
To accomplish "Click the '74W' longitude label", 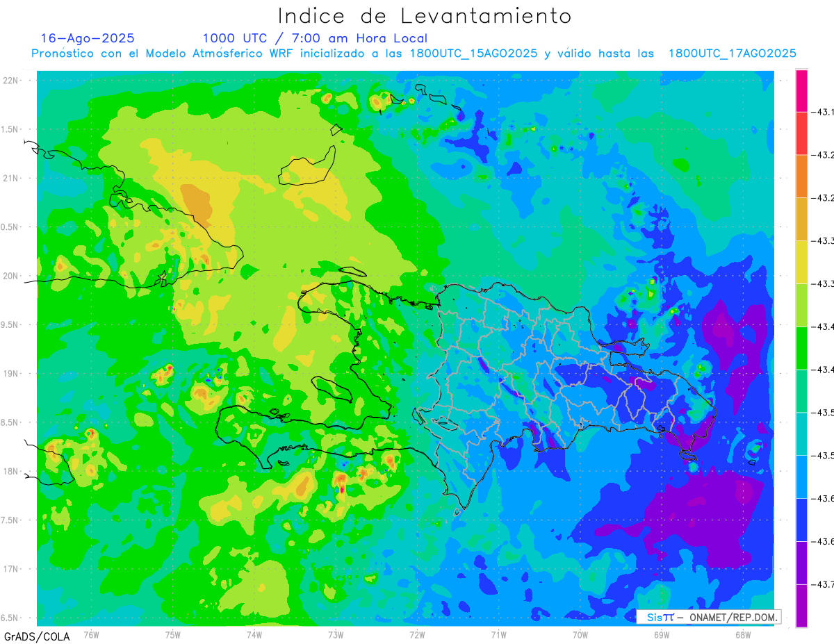I will pyautogui.click(x=254, y=635).
